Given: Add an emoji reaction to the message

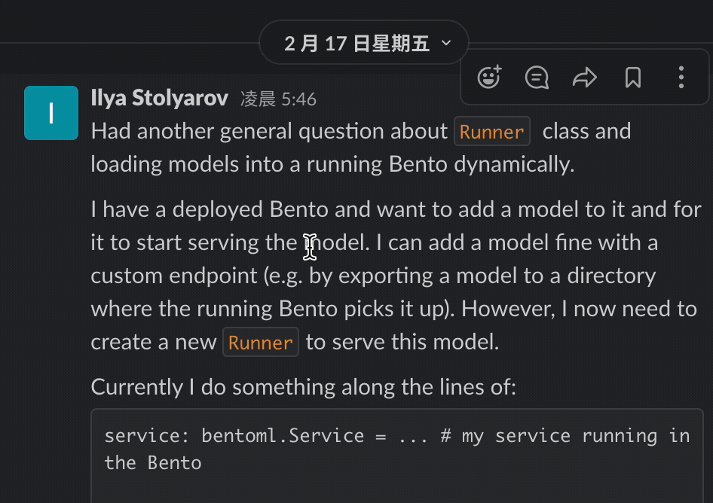Looking at the screenshot, I should coord(489,78).
